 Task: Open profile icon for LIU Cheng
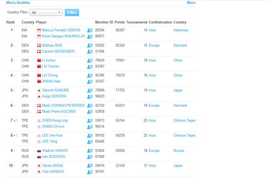click(90, 75)
